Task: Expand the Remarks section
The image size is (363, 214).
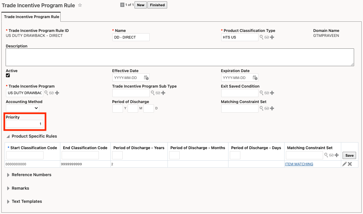Action: (x=8, y=188)
